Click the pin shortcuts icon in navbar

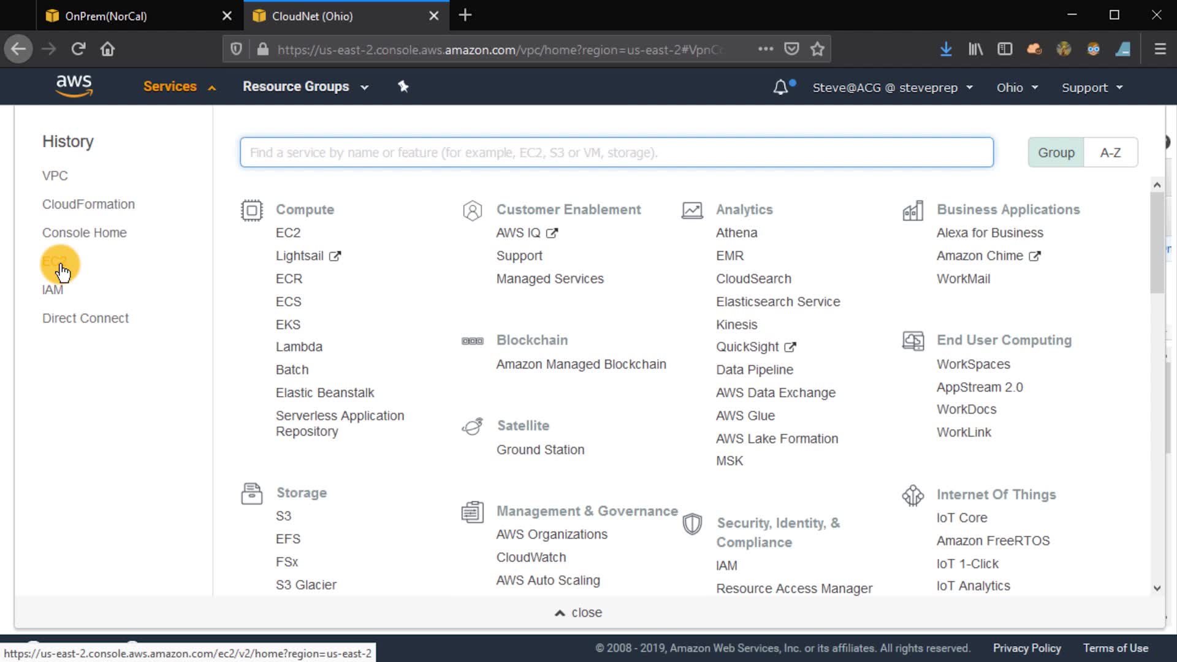point(403,86)
